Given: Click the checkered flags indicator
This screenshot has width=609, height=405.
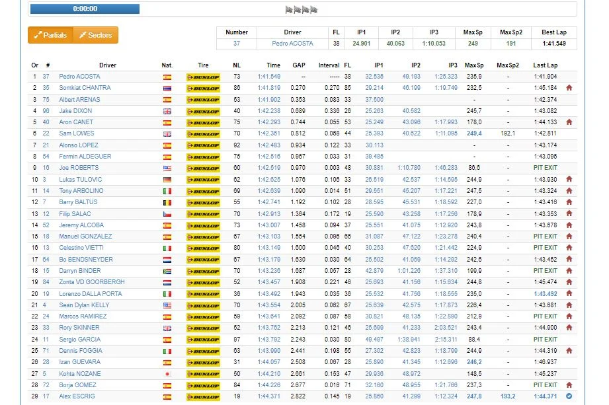Looking at the screenshot, I should (302, 10).
